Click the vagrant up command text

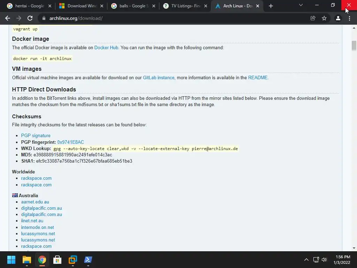25,29
